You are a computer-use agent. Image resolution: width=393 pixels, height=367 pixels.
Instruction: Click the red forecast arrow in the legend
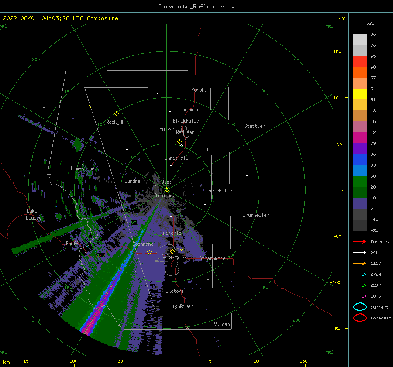coord(360,241)
